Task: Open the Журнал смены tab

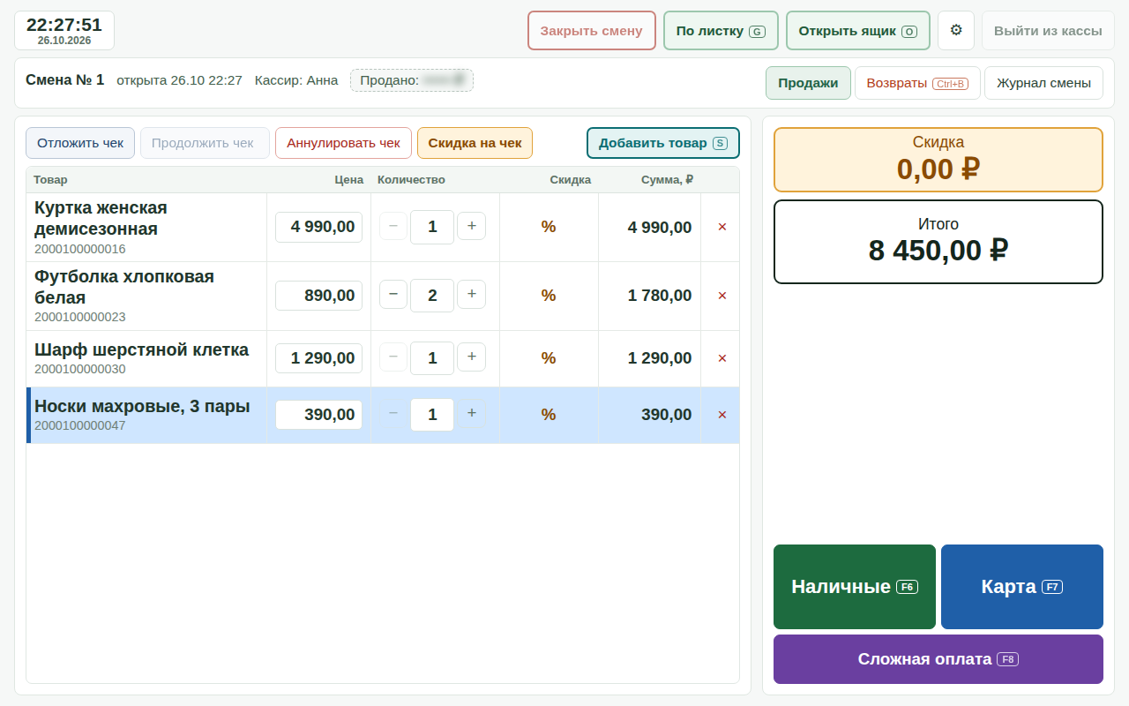Action: tap(1043, 83)
